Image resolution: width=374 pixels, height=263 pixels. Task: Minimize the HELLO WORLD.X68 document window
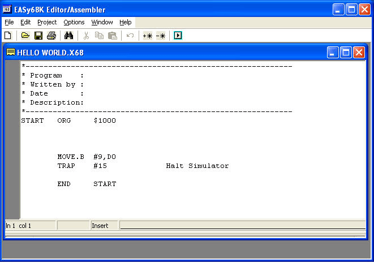333,53
